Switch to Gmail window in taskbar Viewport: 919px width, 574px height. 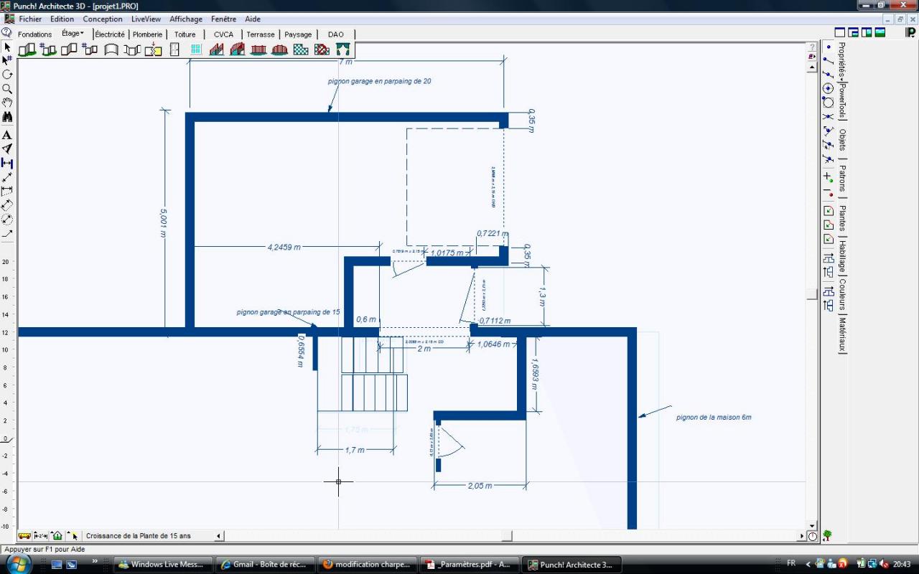coord(266,565)
